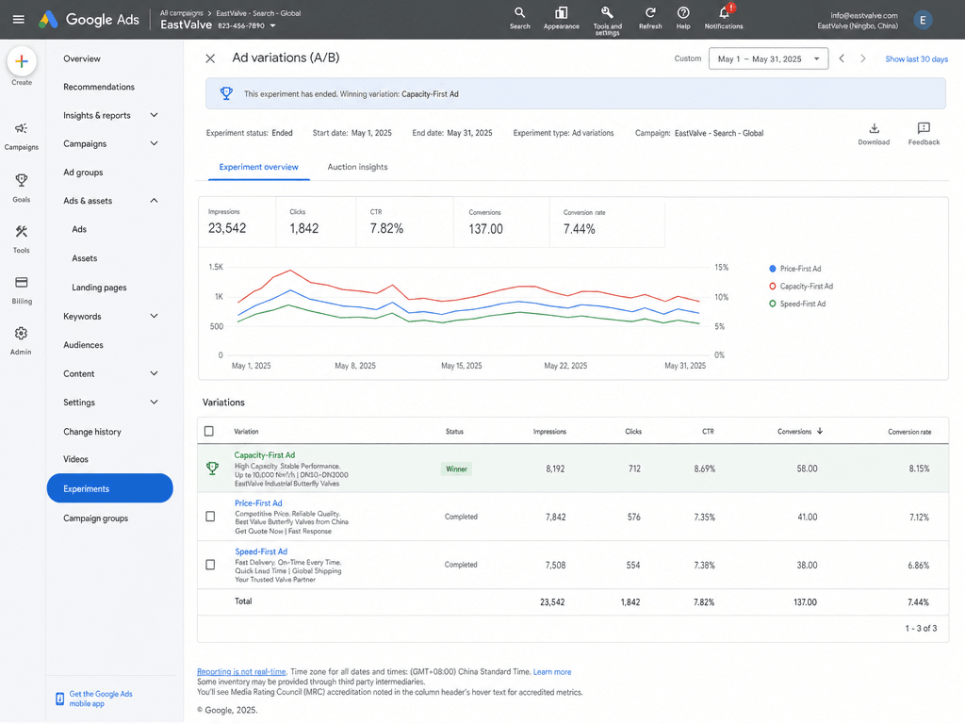The width and height of the screenshot is (965, 724).
Task: Click Learn more link in footer
Action: (552, 672)
